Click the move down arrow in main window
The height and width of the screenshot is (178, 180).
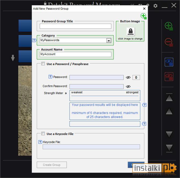[169, 134]
